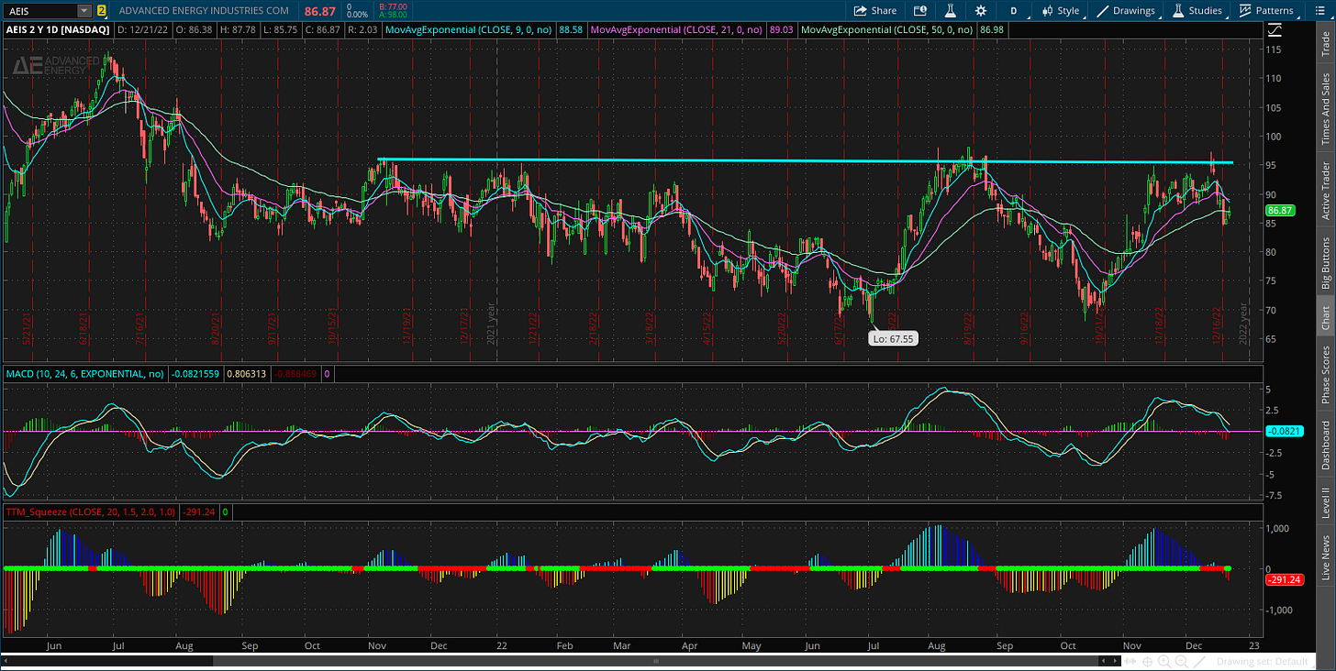The height and width of the screenshot is (671, 1336).
Task: Click the -0.0821 MACD axis tag
Action: click(1284, 431)
